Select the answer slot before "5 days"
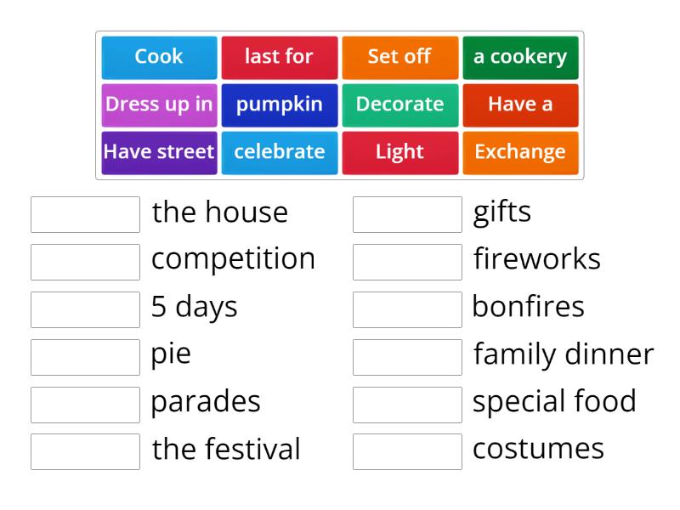 coord(84,308)
